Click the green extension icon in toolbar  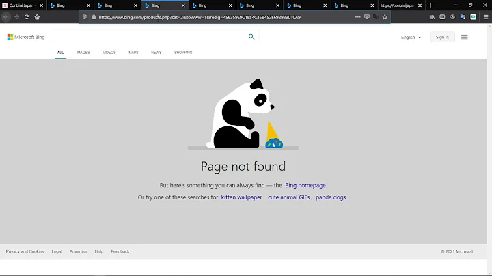point(473,17)
